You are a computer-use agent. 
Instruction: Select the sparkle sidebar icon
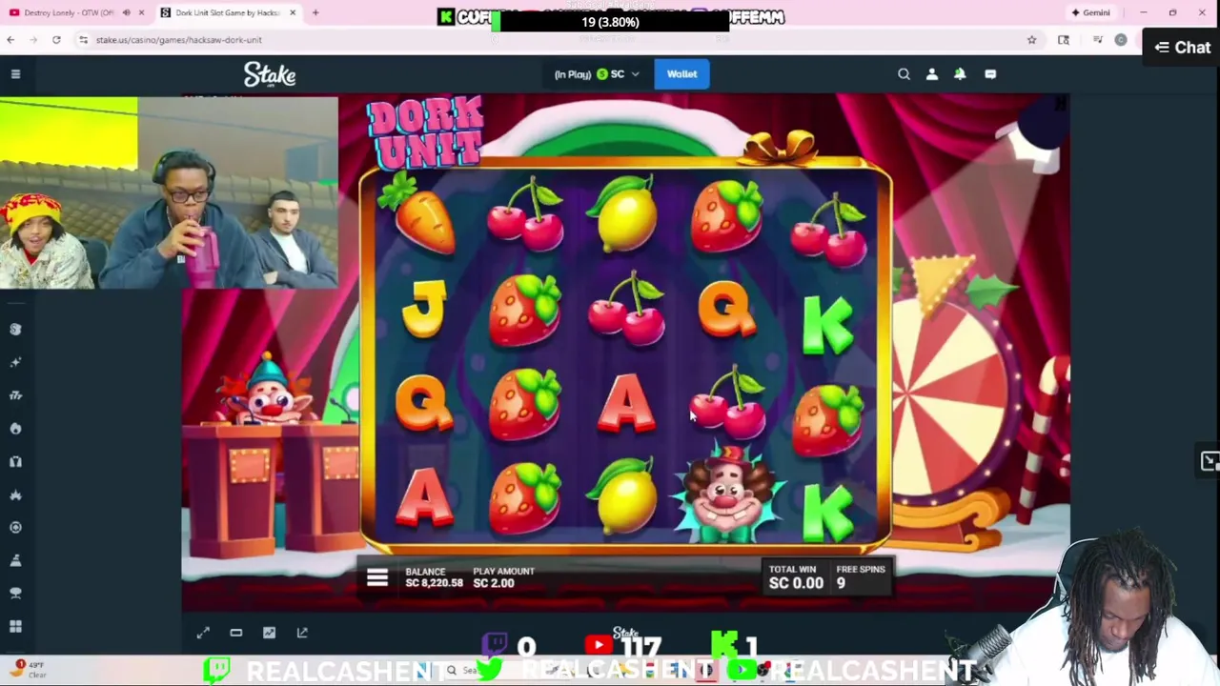15,362
